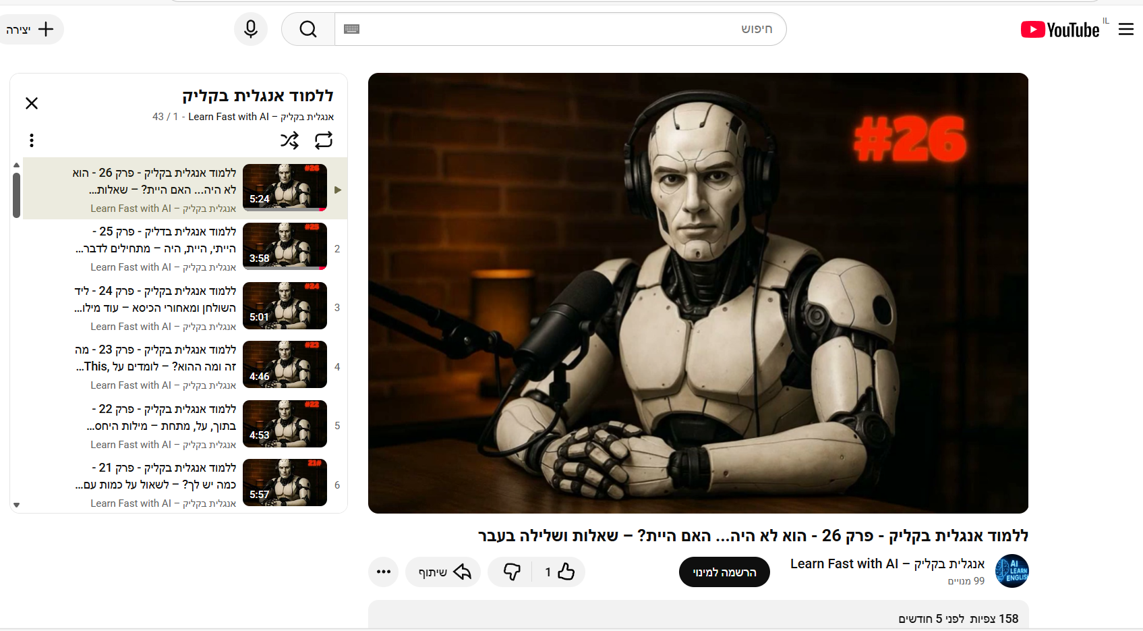Image resolution: width=1143 pixels, height=631 pixels.
Task: Open the episode 23 title in the playlist
Action: coord(155,358)
